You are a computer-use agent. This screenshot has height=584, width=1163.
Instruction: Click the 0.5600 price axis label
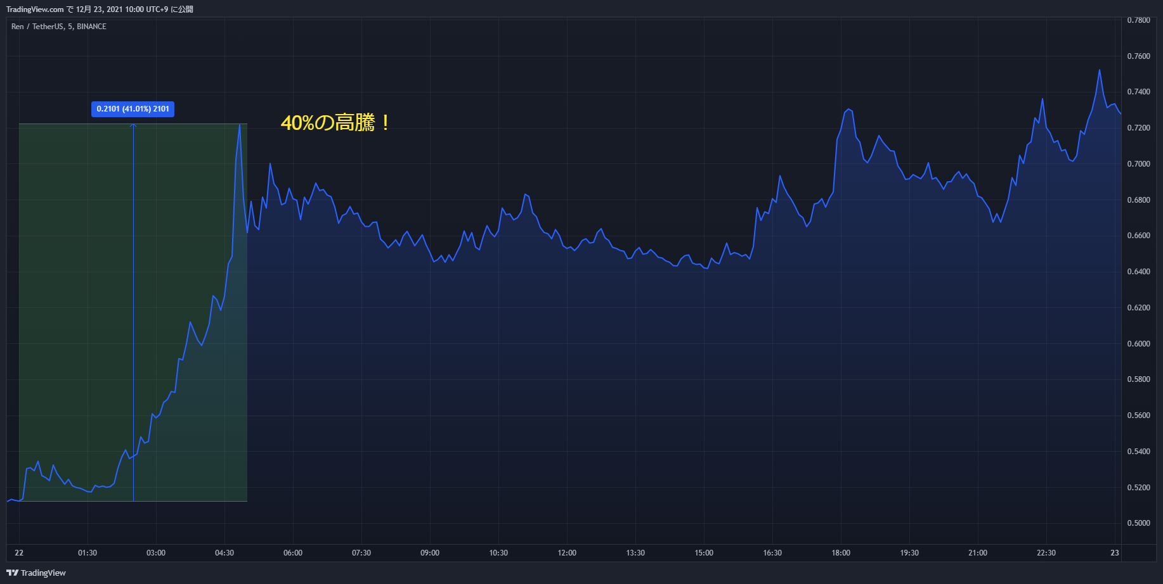click(x=1138, y=416)
